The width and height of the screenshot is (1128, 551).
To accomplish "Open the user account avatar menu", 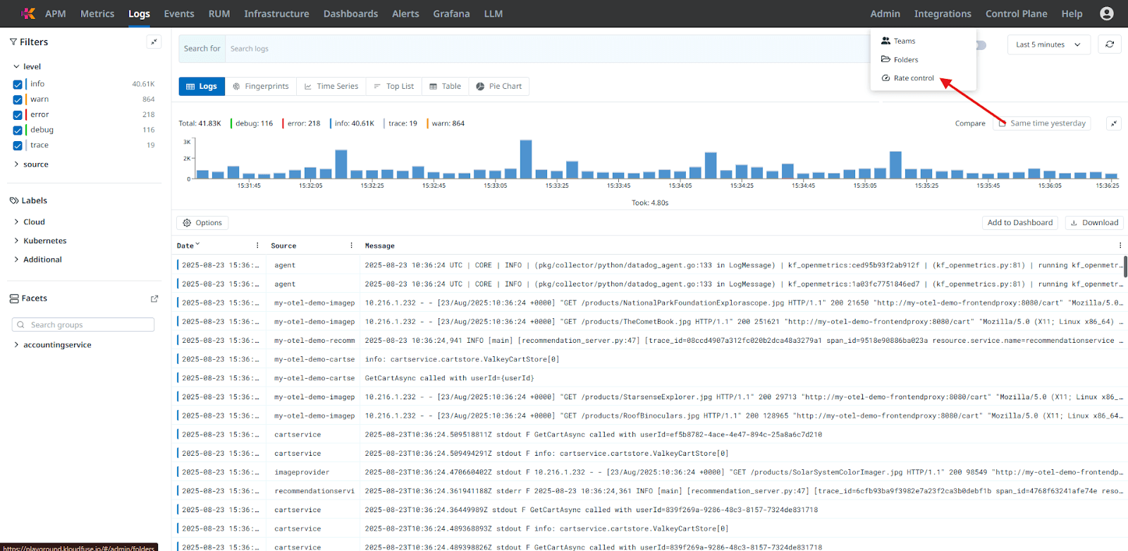I will point(1107,13).
